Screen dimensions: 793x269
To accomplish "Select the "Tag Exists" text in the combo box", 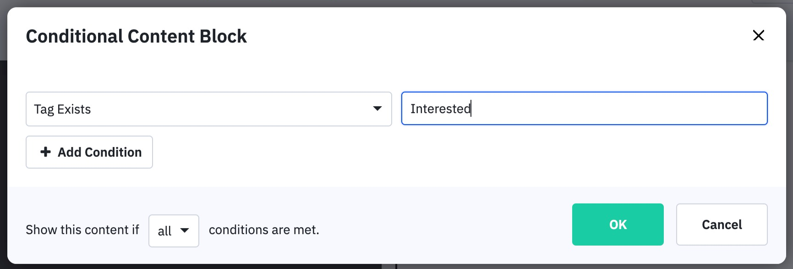I will tap(62, 109).
